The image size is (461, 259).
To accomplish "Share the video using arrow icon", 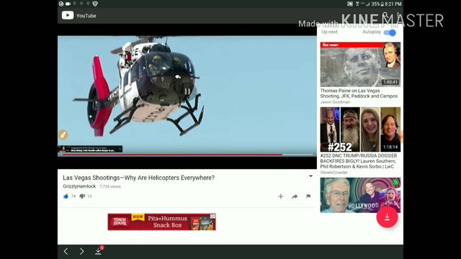I will 295,196.
